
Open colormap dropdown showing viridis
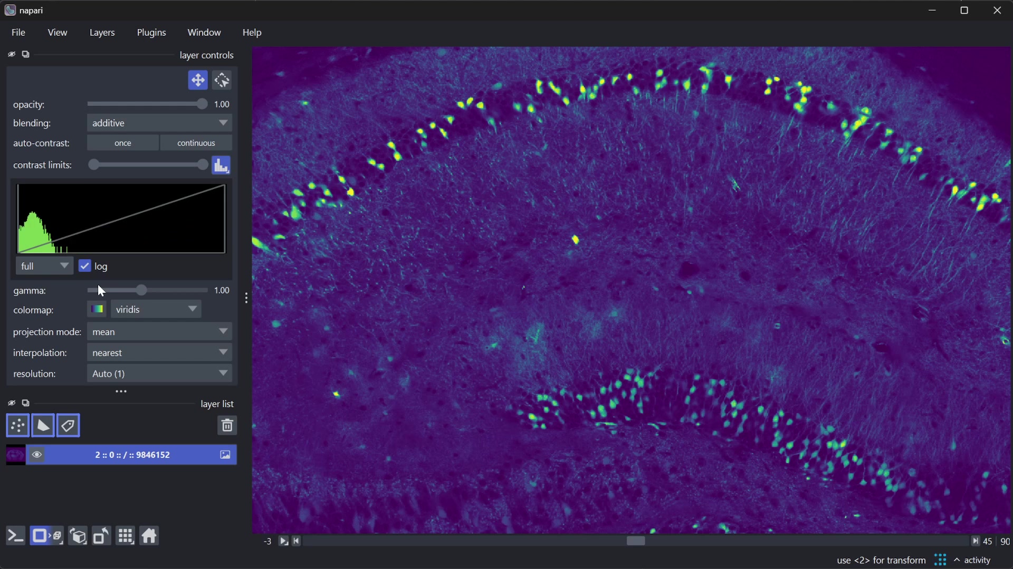click(156, 309)
